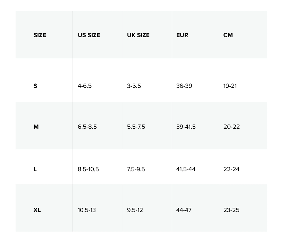The height and width of the screenshot is (246, 286).
Task: Click the CM value 23-25
Action: tap(232, 210)
